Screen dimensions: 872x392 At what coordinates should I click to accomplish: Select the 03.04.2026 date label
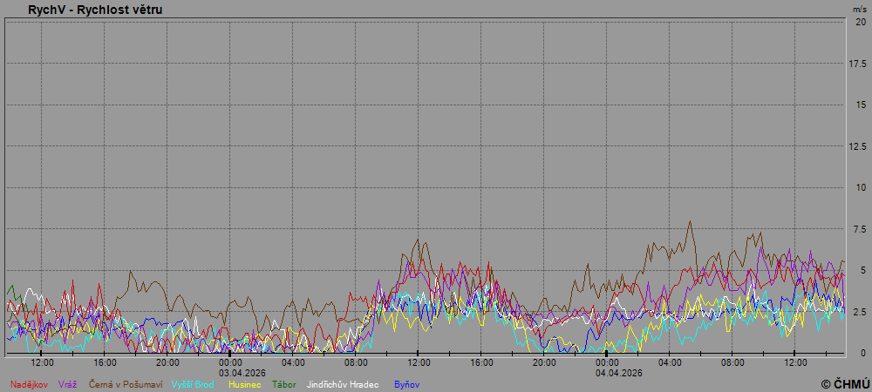[230, 372]
